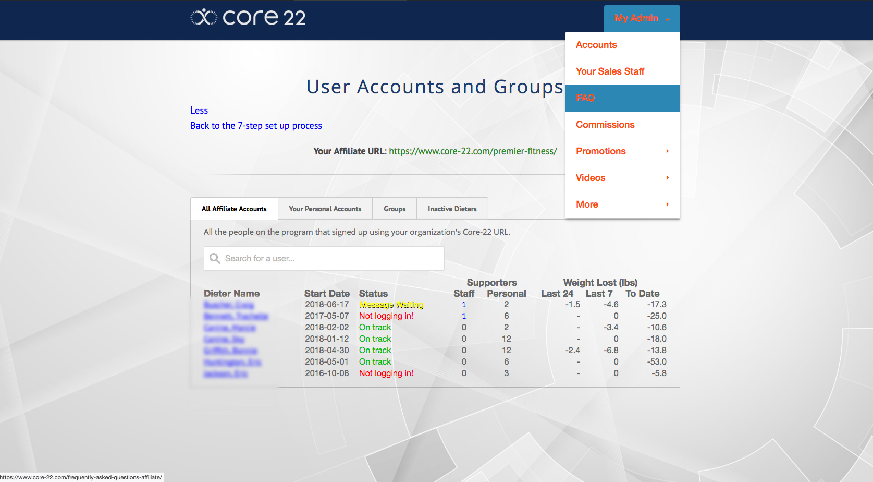The width and height of the screenshot is (873, 482).
Task: Open the Inactive Dieters tab
Action: pos(452,209)
